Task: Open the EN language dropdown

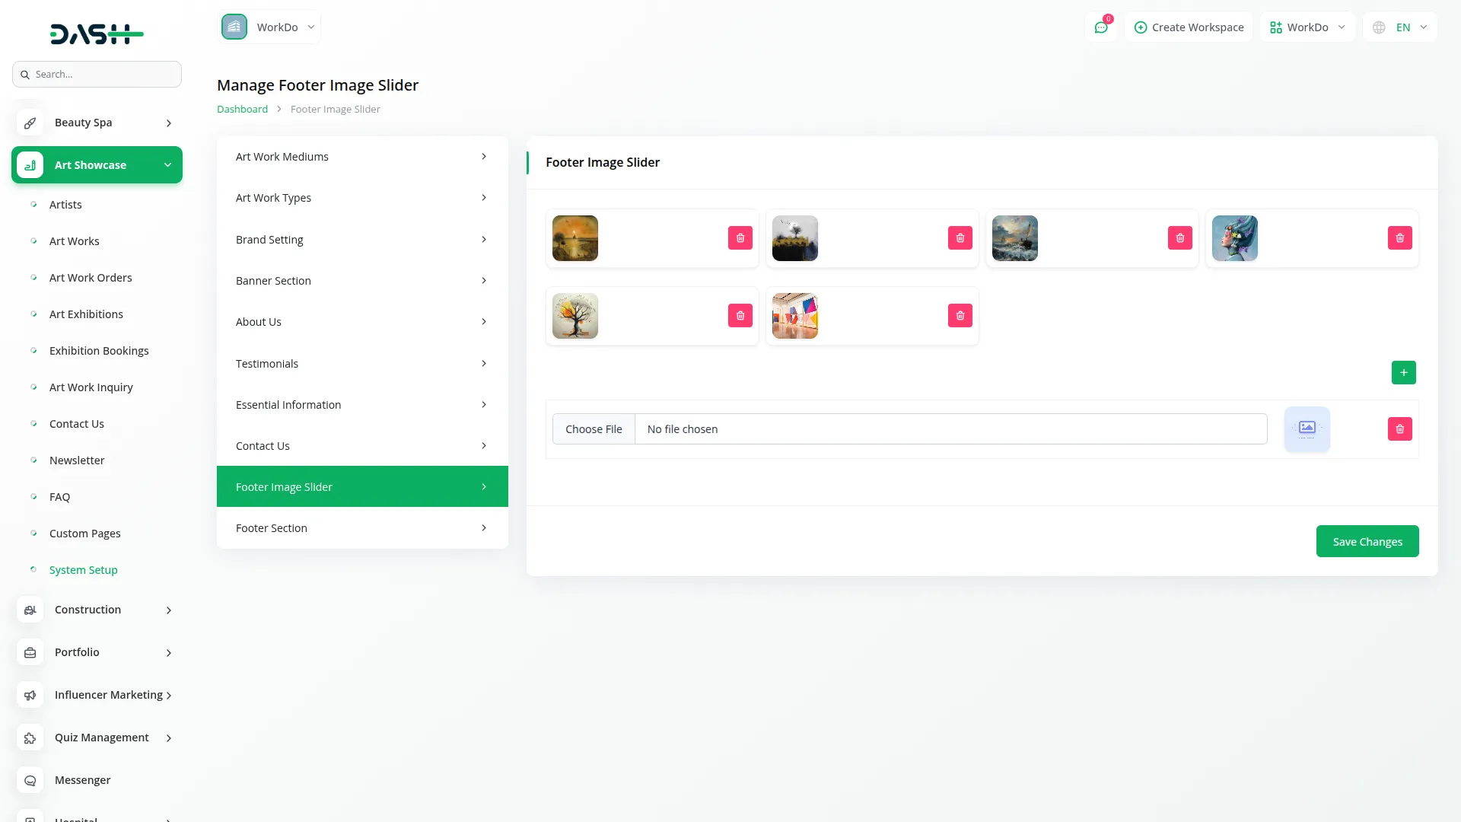Action: click(1400, 27)
